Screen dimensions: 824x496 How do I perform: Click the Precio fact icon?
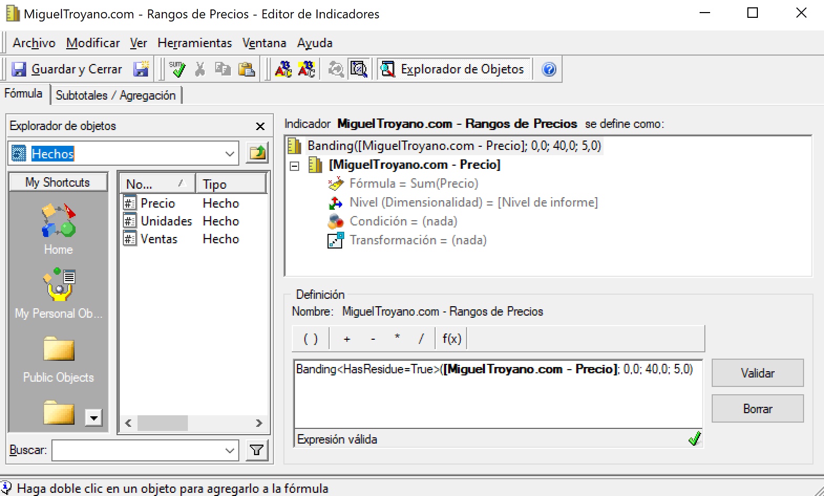tap(130, 203)
